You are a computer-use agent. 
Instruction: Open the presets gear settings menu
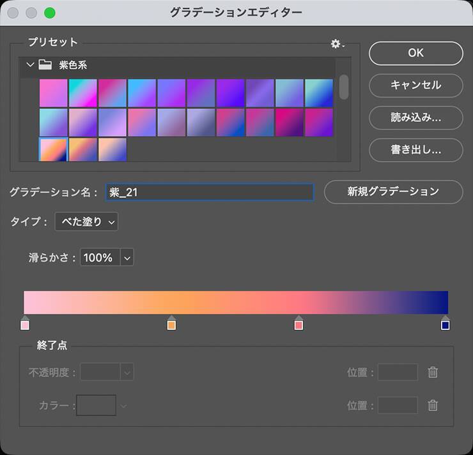[337, 44]
